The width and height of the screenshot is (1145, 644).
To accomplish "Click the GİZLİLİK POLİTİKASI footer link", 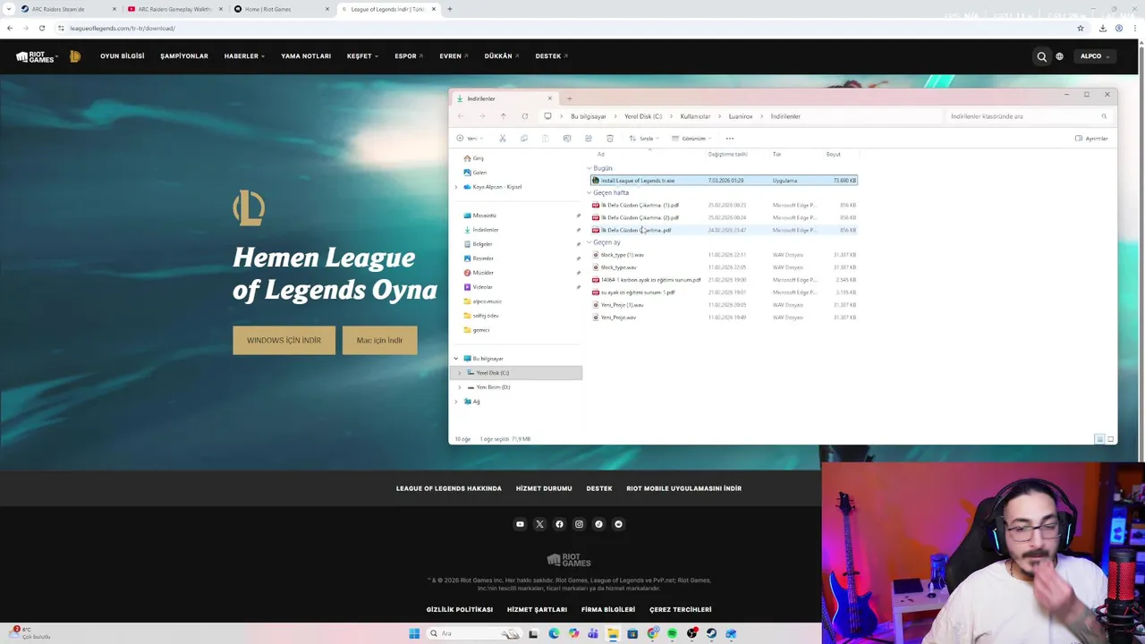I will (460, 610).
